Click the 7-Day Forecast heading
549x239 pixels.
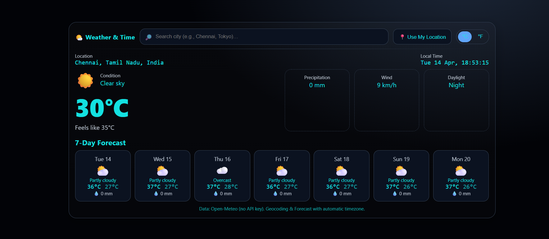[100, 143]
